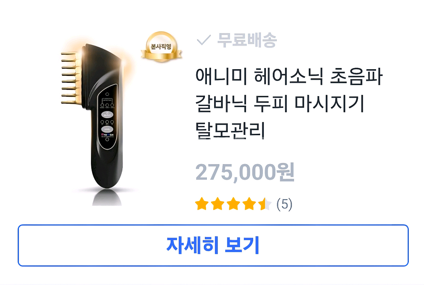Click the half-filled fifth rating star
Image resolution: width=424 pixels, height=285 pixels.
click(x=264, y=204)
